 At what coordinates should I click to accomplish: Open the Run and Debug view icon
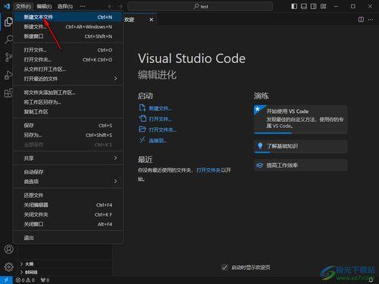tap(8, 75)
